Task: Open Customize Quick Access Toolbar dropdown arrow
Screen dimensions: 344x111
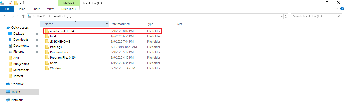Action: [20, 3]
